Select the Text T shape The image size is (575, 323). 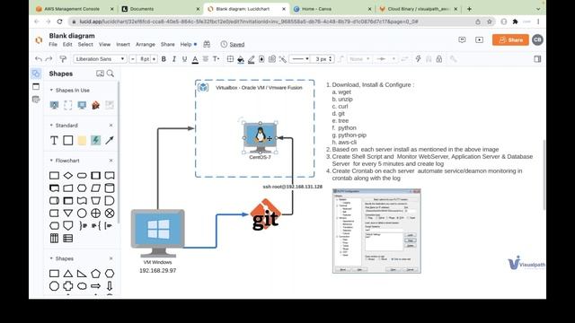pos(54,140)
